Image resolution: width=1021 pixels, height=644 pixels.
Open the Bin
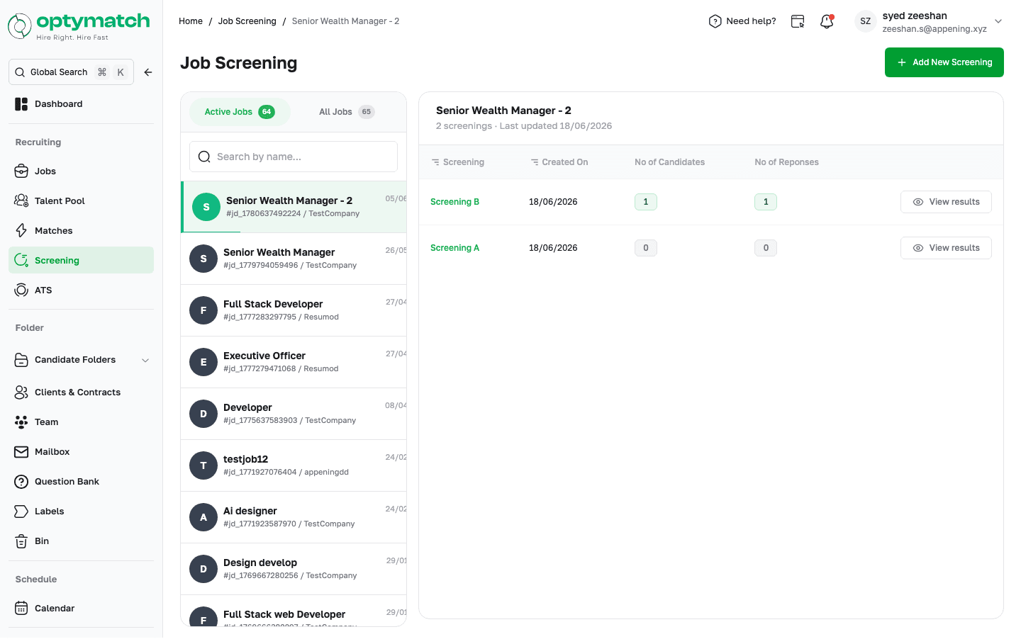pos(81,541)
